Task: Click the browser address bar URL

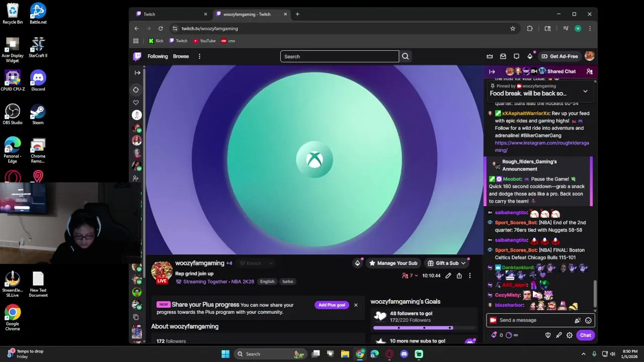Action: (210, 29)
